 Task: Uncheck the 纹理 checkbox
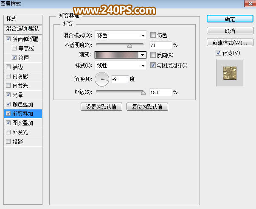pos(14,57)
